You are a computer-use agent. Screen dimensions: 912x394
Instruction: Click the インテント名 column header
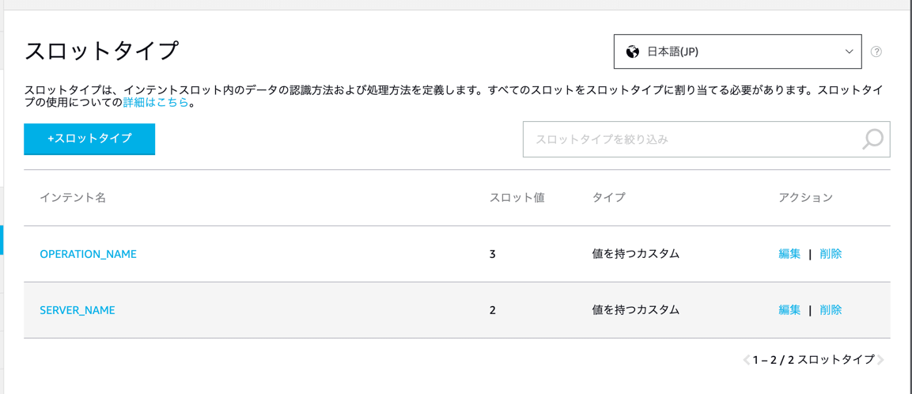73,197
